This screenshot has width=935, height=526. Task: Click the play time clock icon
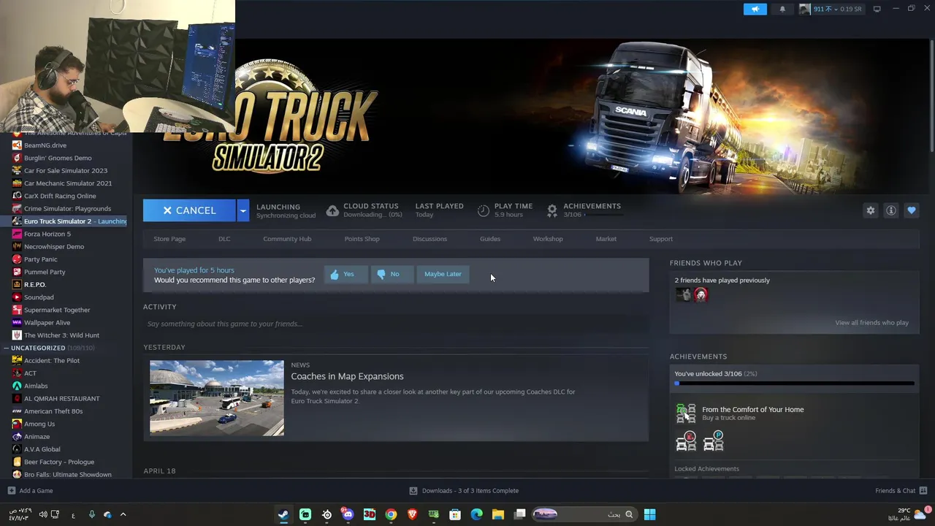click(x=484, y=210)
